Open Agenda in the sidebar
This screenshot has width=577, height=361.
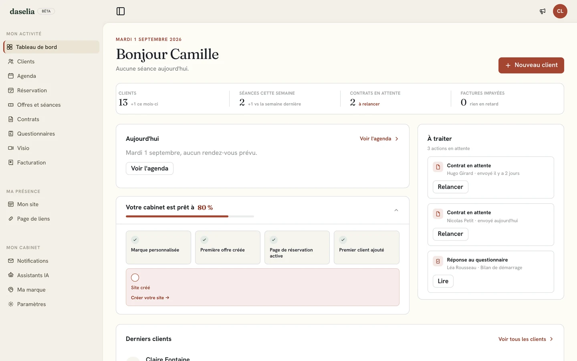click(x=51, y=76)
